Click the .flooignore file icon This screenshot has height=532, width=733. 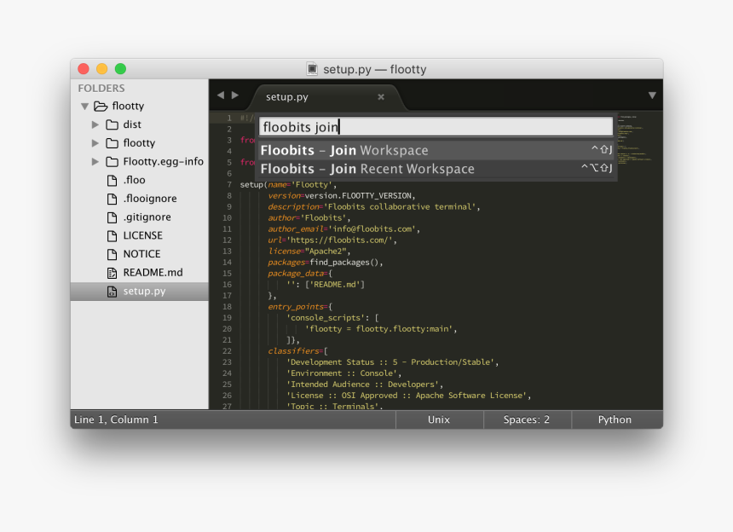click(x=113, y=198)
